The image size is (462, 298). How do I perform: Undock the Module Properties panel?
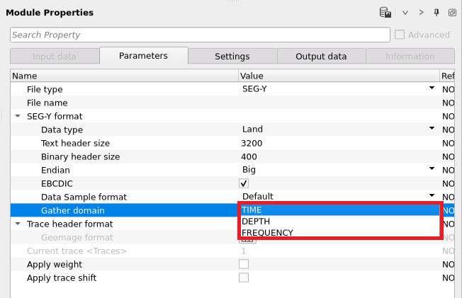(451, 12)
